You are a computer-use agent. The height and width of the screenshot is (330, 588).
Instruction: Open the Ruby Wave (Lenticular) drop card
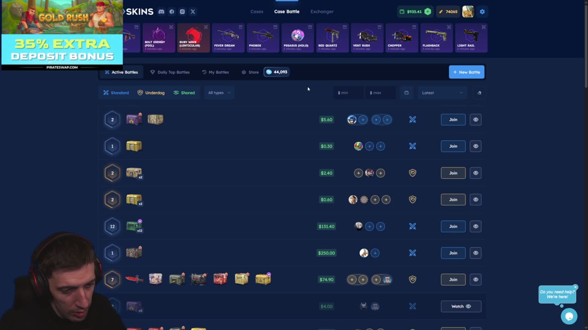[193, 38]
